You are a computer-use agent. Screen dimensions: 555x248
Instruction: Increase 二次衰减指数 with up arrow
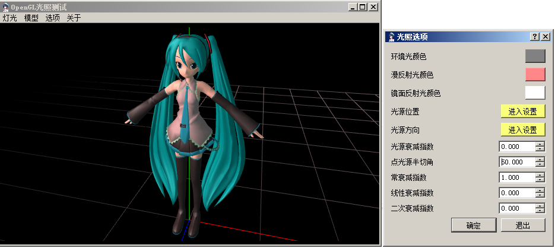[540, 206]
